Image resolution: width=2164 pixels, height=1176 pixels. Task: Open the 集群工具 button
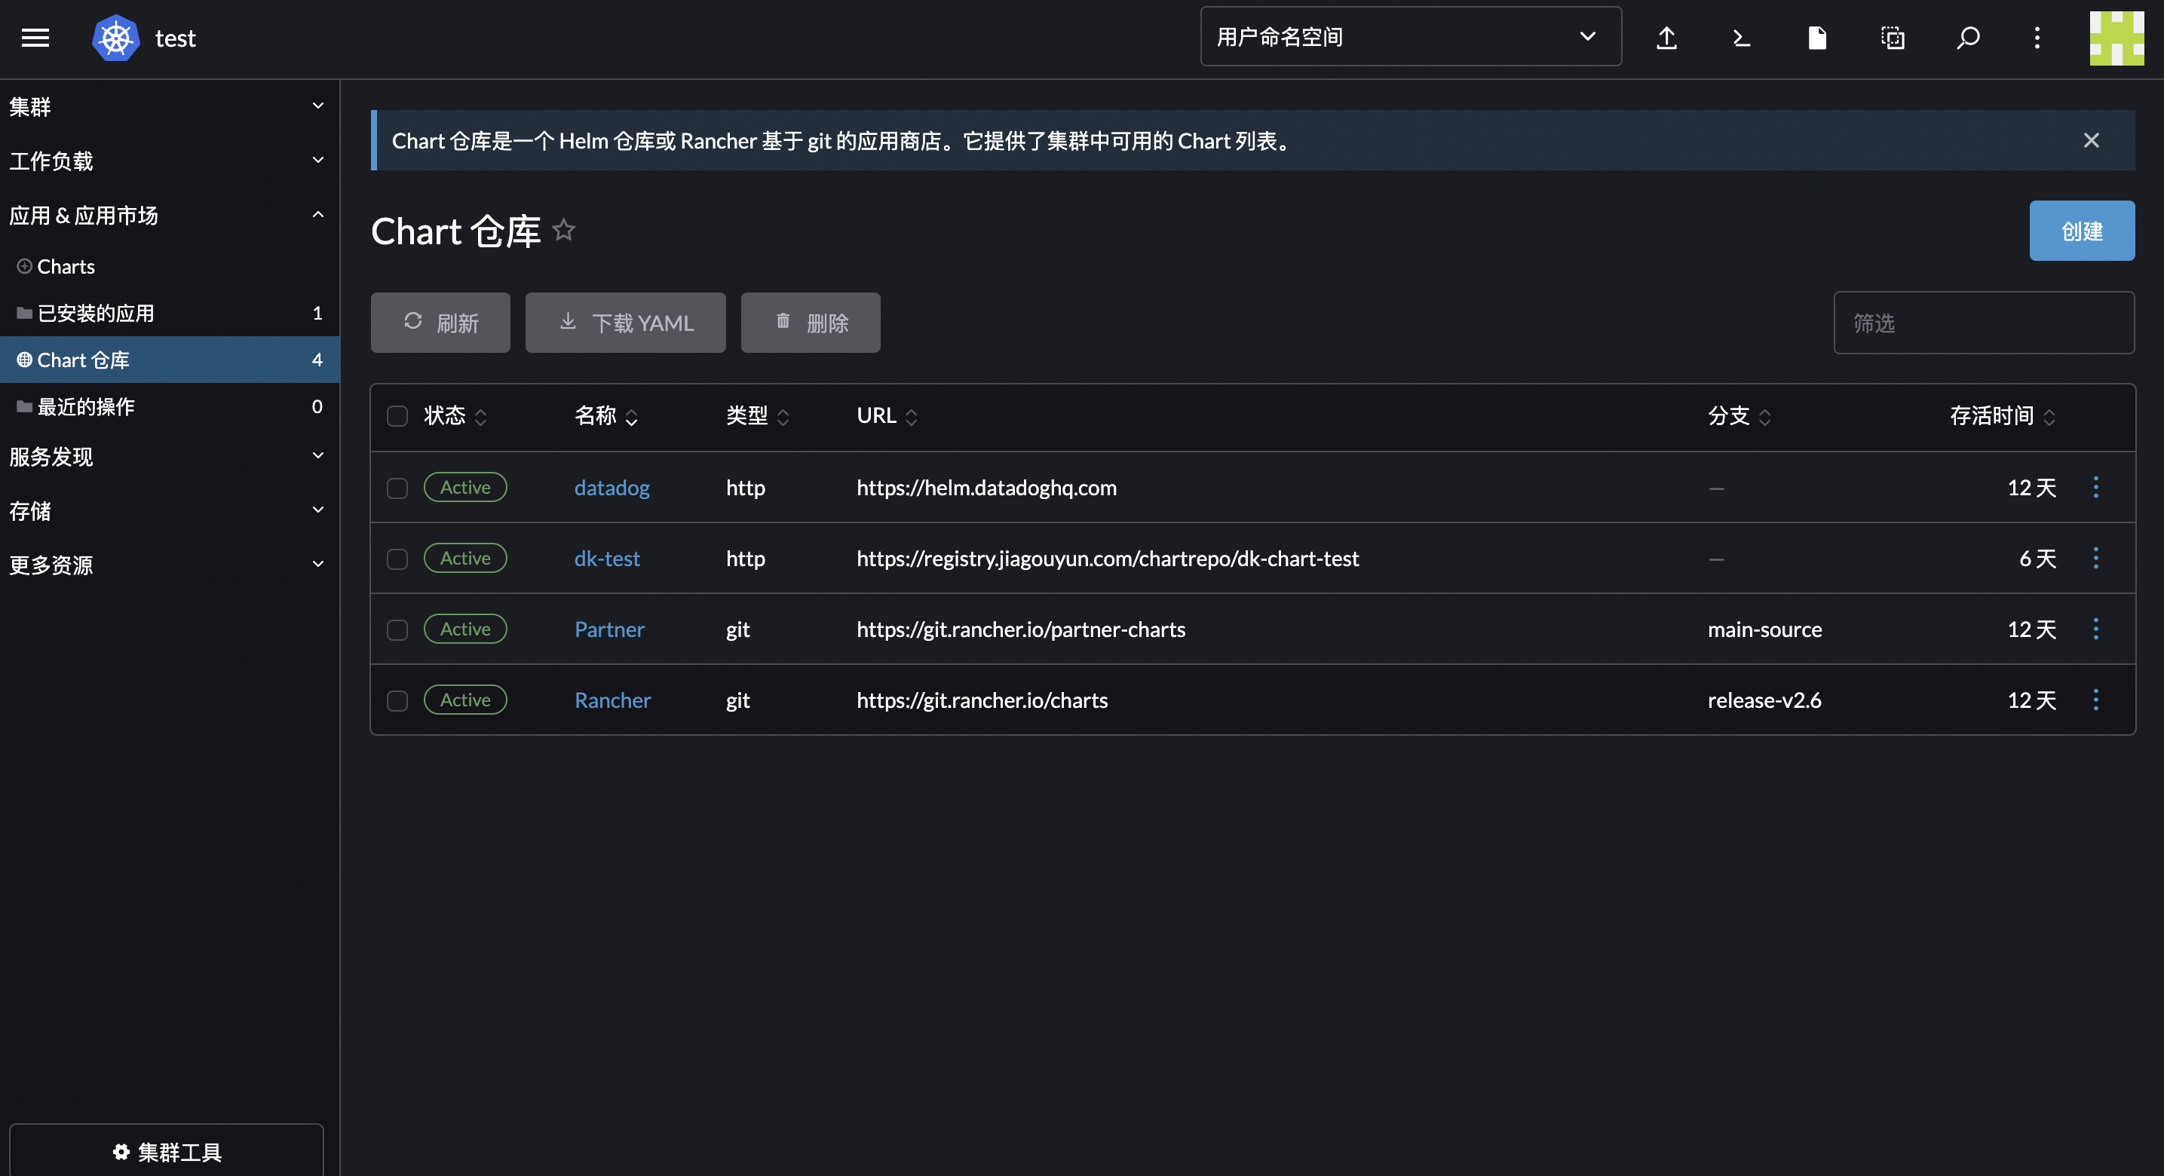pyautogui.click(x=167, y=1151)
